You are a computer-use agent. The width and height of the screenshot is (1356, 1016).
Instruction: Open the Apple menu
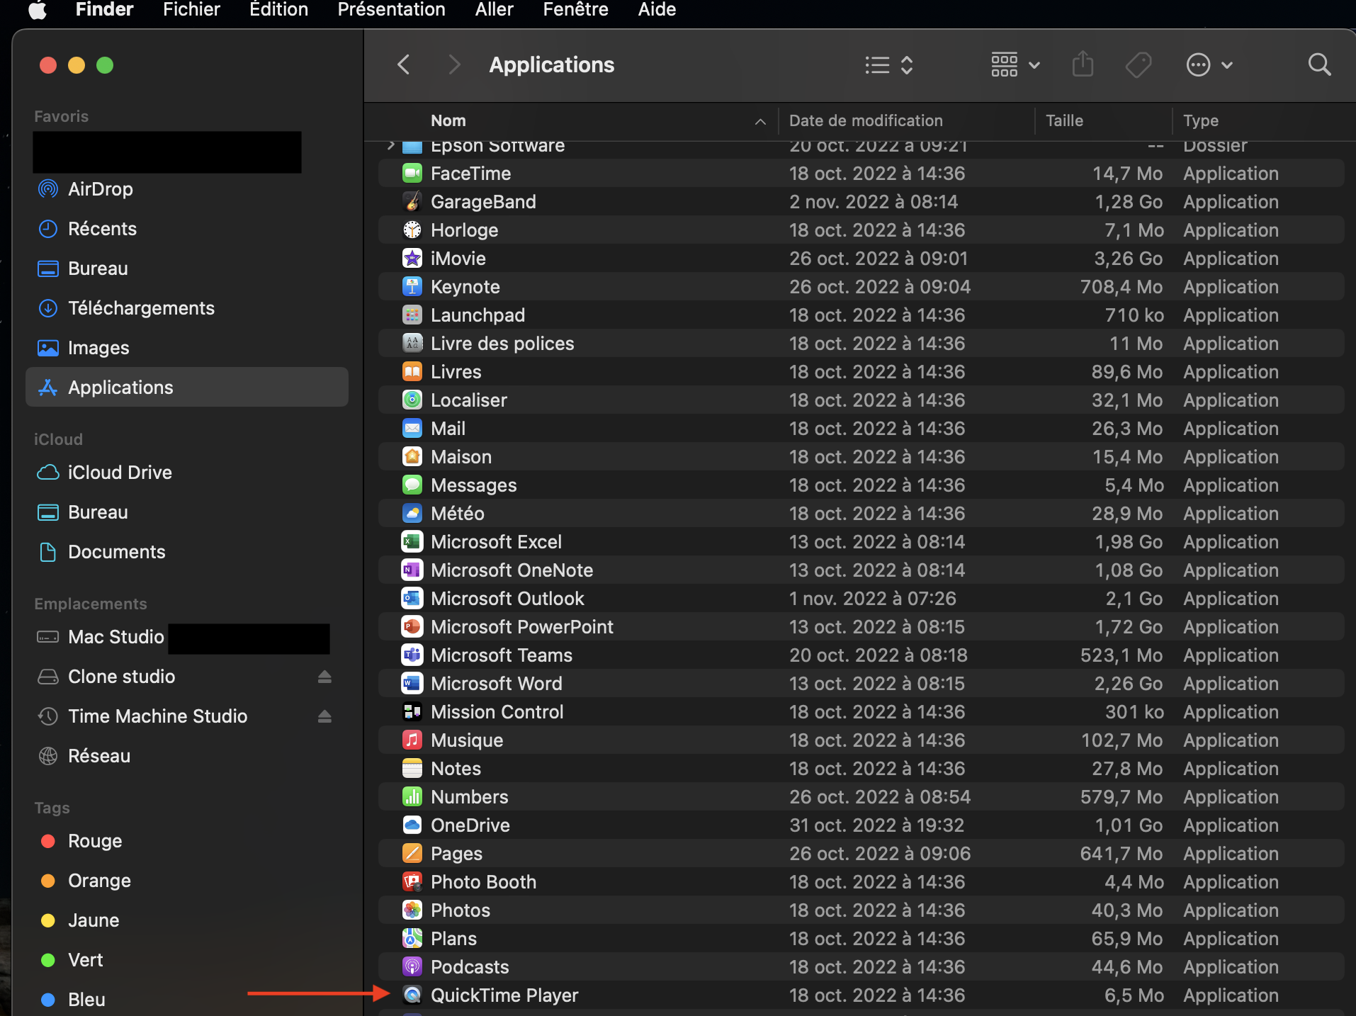38,10
